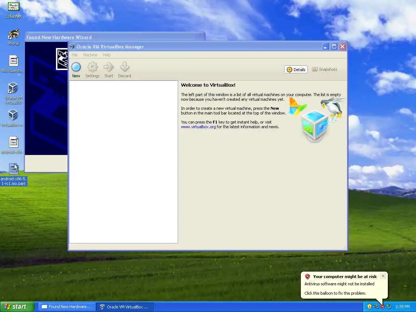Image resolution: width=416 pixels, height=312 pixels.
Task: Click 'Your computer might be at risk' heading
Action: pyautogui.click(x=345, y=277)
